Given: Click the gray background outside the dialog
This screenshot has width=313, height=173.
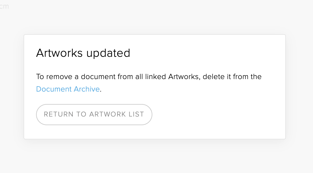Looking at the screenshot, I should tap(155, 158).
